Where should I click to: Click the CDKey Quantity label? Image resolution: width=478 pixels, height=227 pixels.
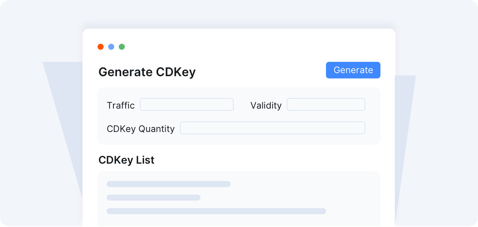pyautogui.click(x=141, y=129)
